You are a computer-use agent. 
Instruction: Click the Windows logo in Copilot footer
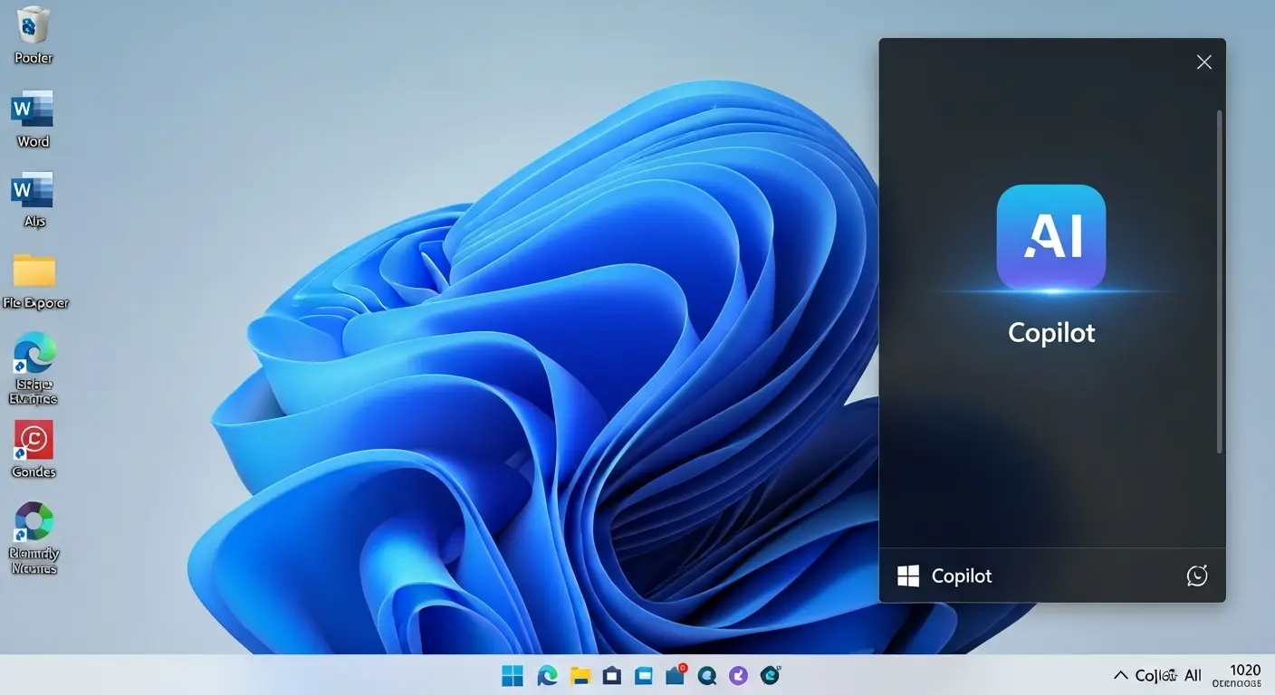point(907,576)
